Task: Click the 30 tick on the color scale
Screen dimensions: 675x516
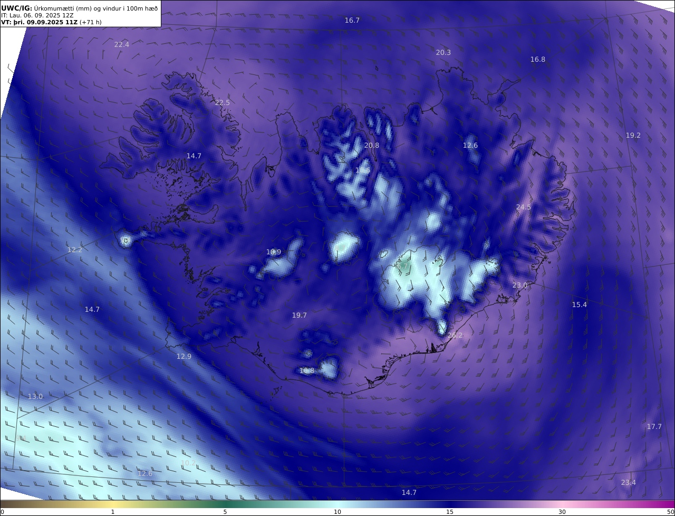Action: click(562, 512)
